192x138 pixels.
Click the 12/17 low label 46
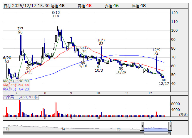[164, 80]
